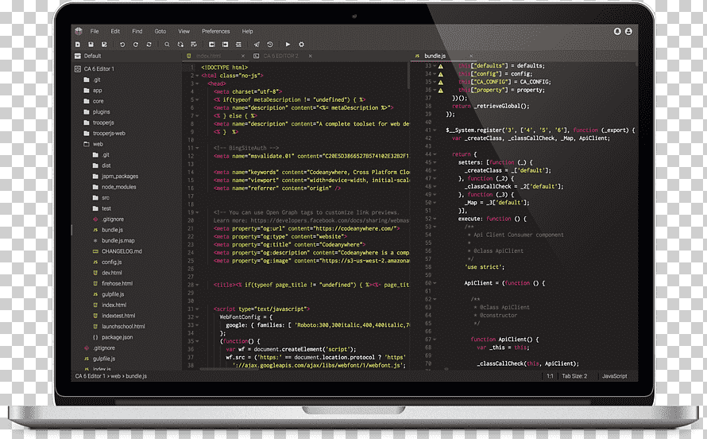
Task: Fold the function at line 67
Action: click(435, 340)
